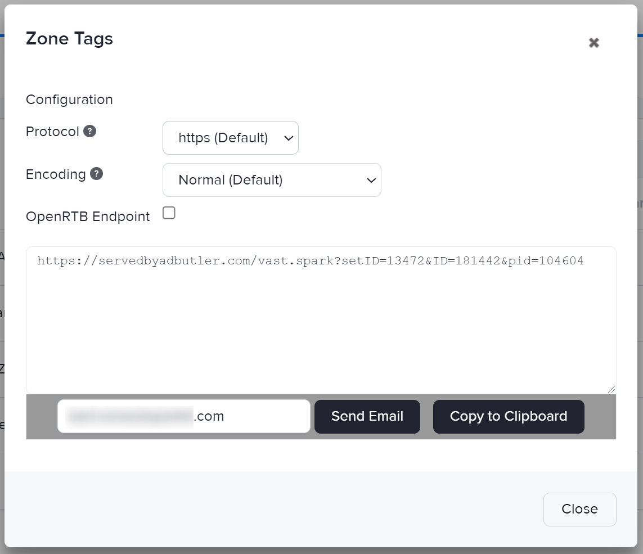Select the email address input field
643x554 pixels.
(x=183, y=416)
